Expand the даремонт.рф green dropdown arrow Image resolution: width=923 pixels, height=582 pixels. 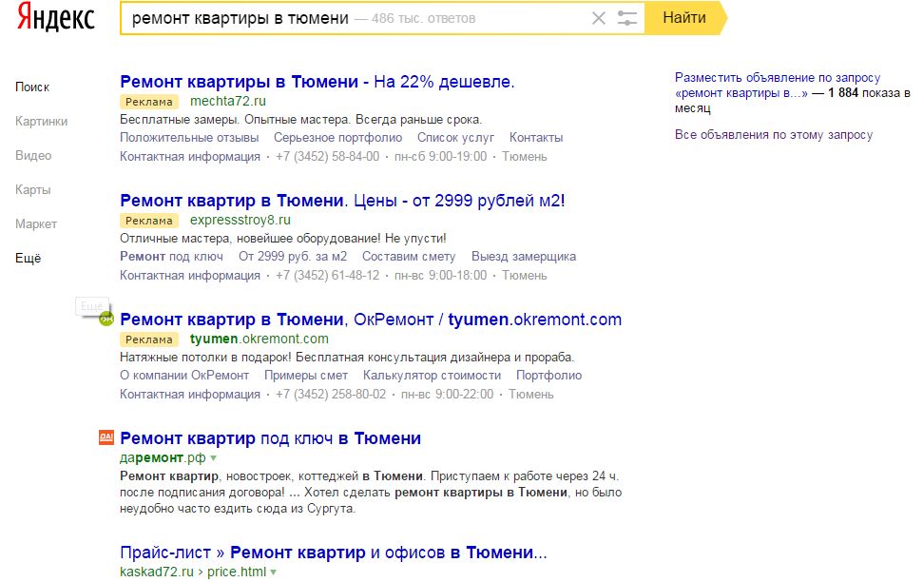pyautogui.click(x=214, y=458)
